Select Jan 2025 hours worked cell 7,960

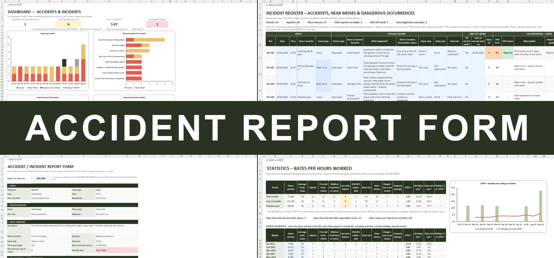point(291,244)
